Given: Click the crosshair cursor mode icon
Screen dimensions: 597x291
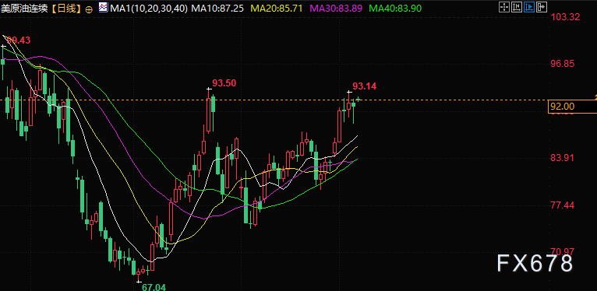Looking at the screenshot, I should point(504,7).
